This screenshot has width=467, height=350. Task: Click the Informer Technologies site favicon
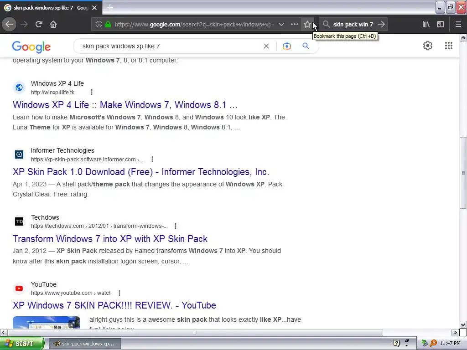pyautogui.click(x=19, y=154)
